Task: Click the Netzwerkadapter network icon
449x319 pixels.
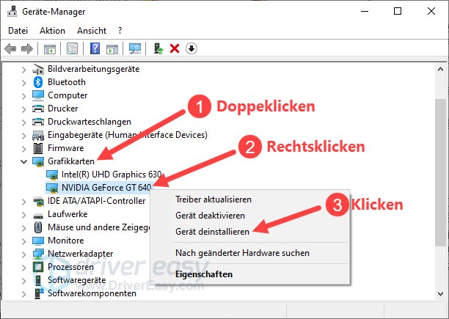Action: [38, 254]
